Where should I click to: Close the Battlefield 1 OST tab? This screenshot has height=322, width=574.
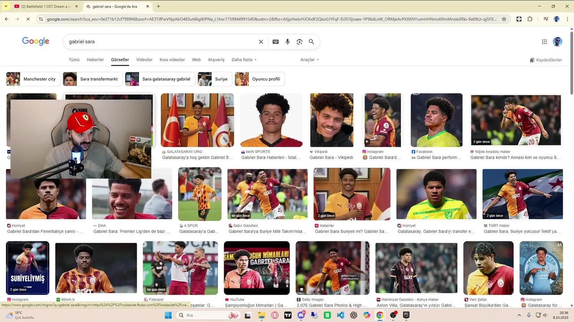click(x=76, y=6)
